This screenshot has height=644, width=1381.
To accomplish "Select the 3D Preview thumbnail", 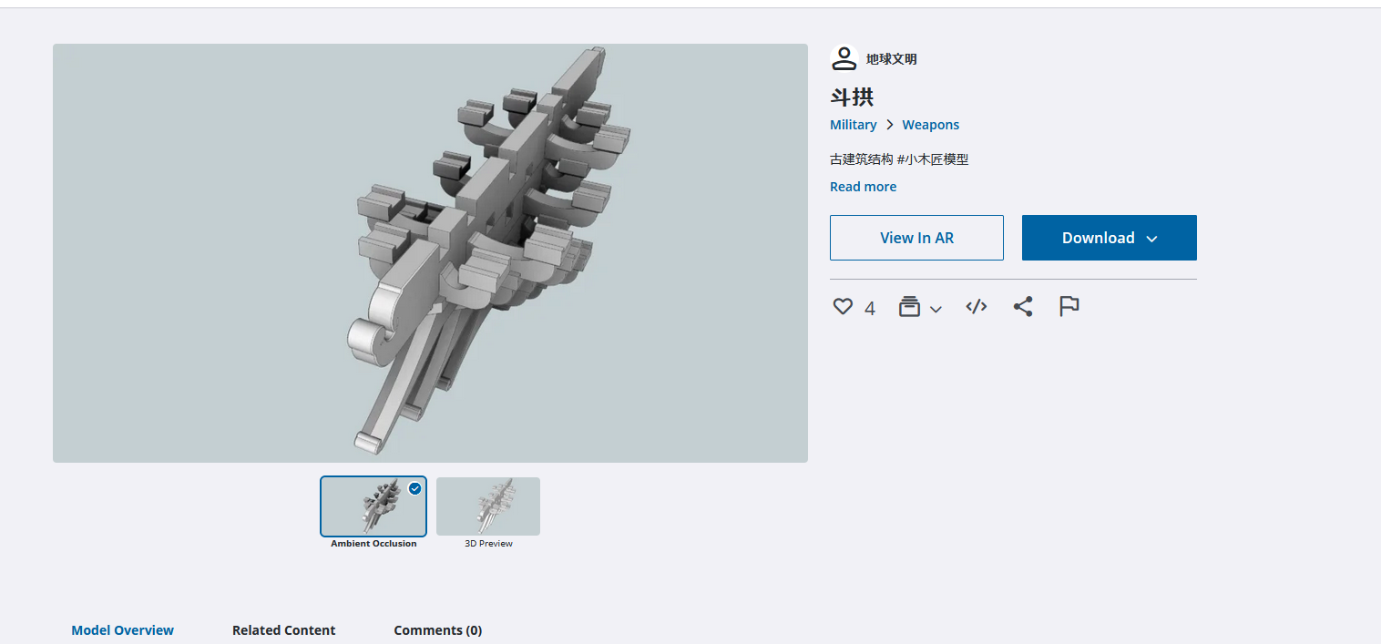I will coord(488,506).
